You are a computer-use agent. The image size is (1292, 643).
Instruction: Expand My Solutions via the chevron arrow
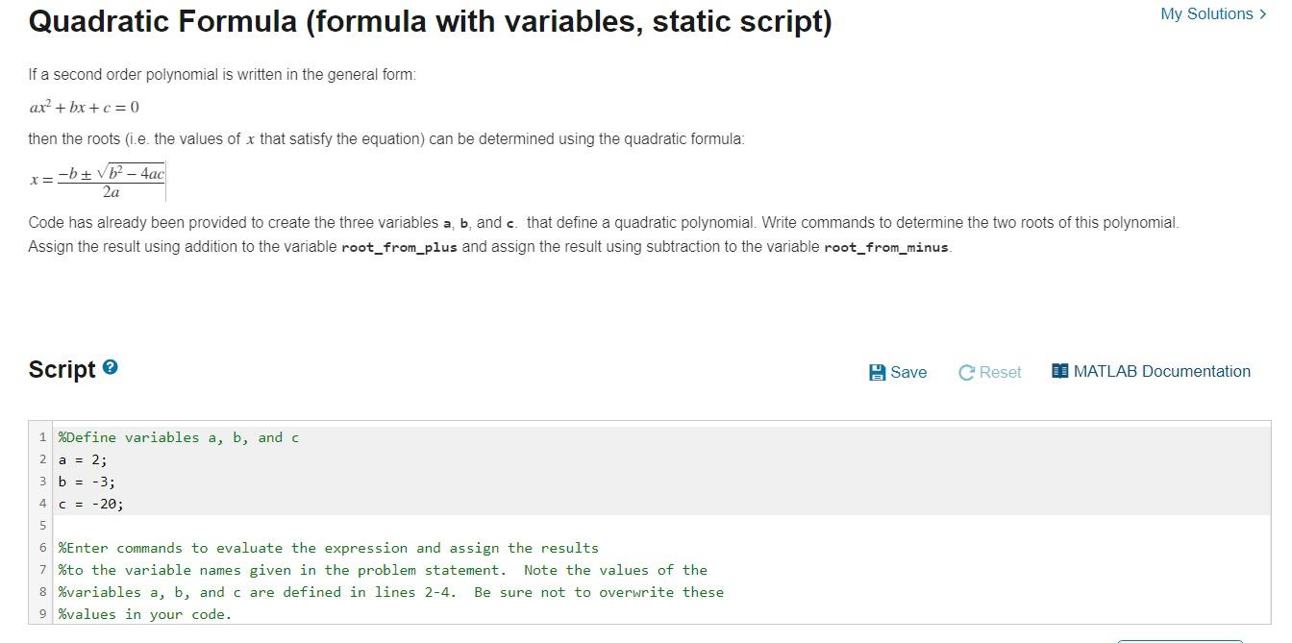[1264, 13]
